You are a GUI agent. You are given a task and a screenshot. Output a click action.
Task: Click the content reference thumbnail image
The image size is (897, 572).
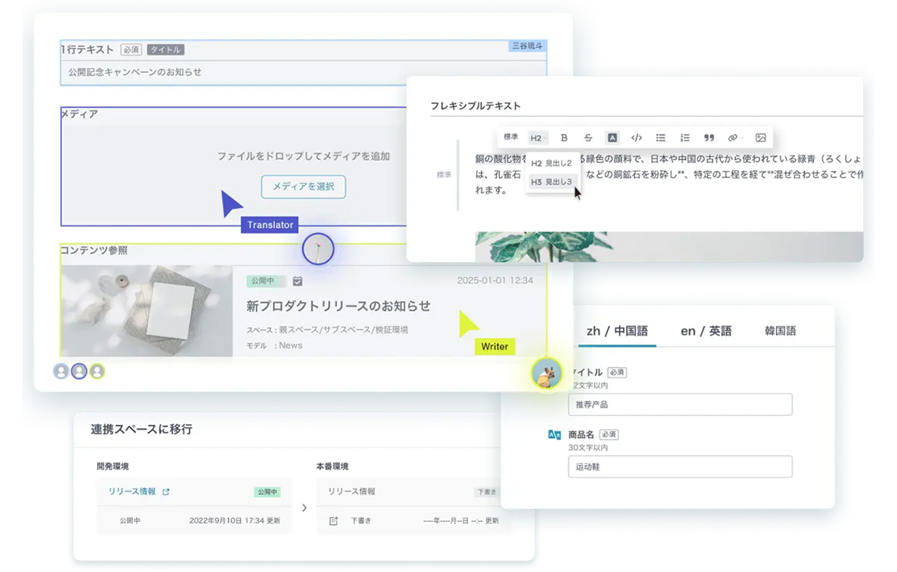tap(147, 310)
